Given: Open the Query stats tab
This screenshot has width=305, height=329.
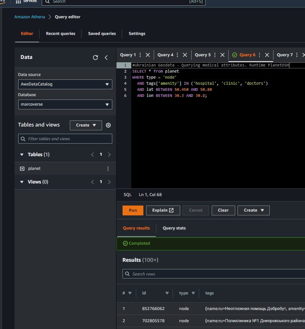Looking at the screenshot, I should tap(174, 228).
